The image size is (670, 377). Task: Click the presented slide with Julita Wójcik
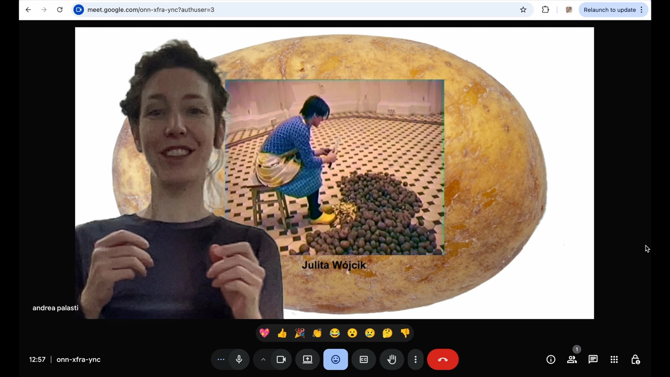[x=334, y=173]
